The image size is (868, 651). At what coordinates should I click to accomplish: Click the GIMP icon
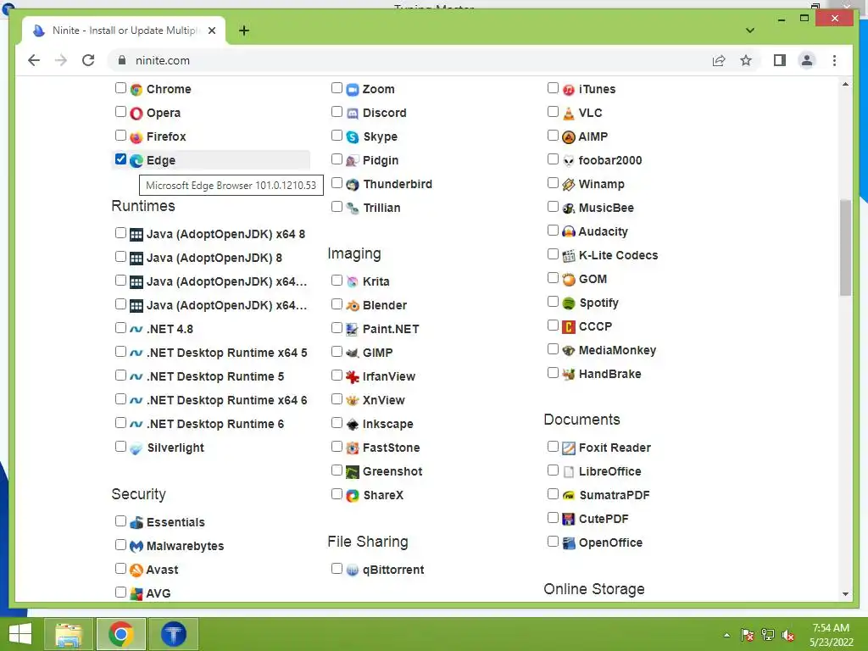coord(353,353)
